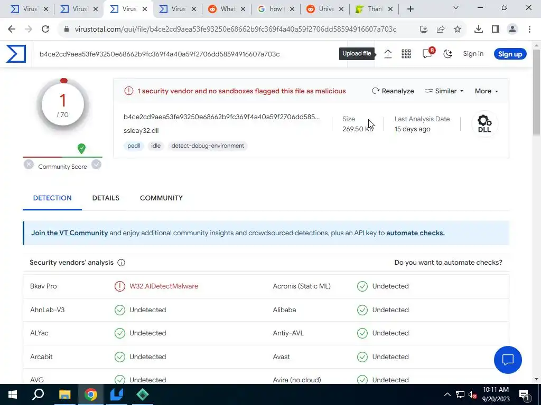Open Join the VT Community link
541x405 pixels.
click(69, 233)
